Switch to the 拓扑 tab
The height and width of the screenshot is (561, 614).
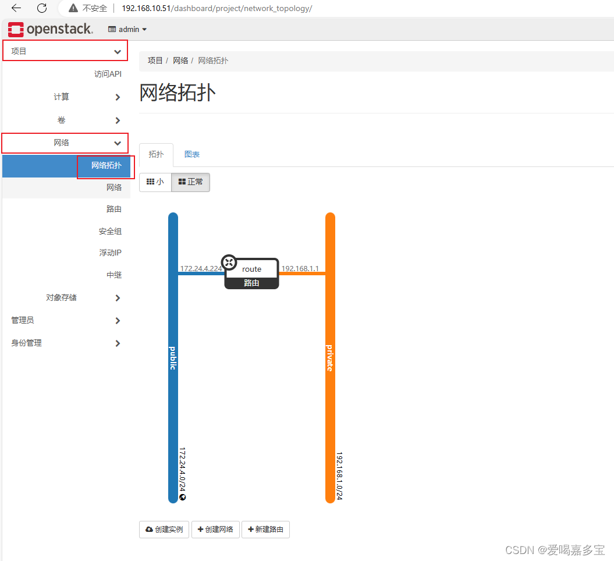click(x=156, y=155)
